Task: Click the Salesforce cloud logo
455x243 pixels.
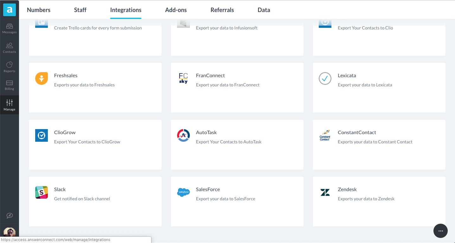Action: click(x=183, y=192)
